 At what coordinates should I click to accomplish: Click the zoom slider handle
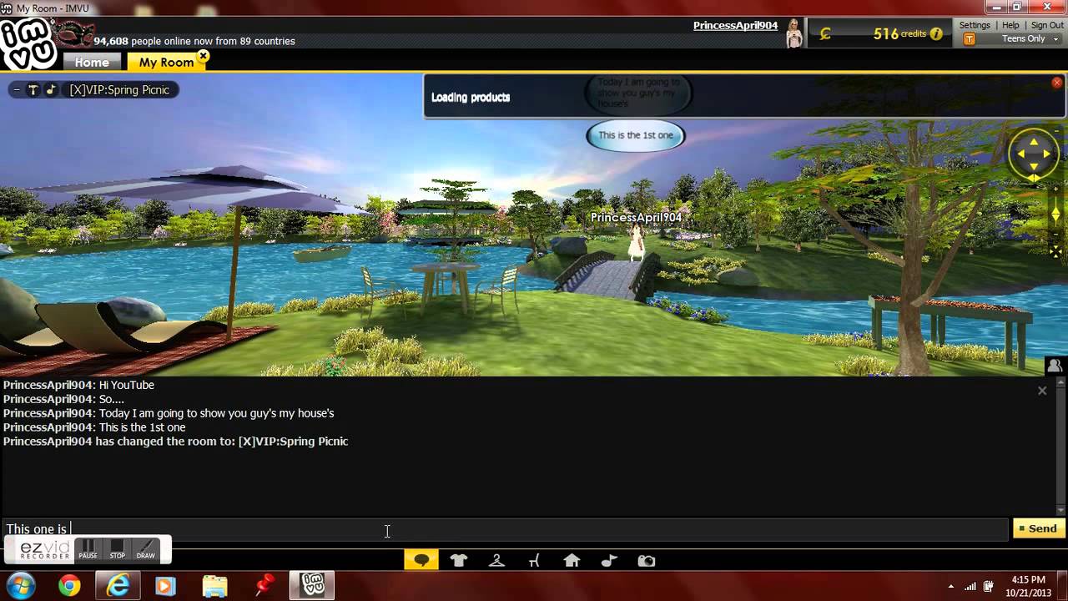[1055, 215]
